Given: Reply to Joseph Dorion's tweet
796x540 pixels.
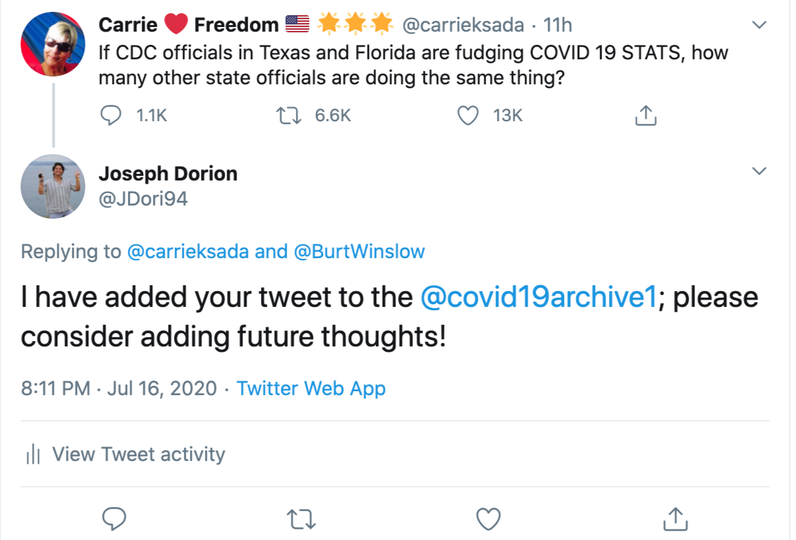Looking at the screenshot, I should (x=115, y=519).
